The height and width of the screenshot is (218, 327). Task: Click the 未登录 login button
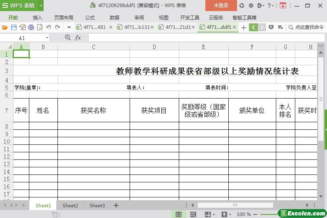tap(221, 6)
